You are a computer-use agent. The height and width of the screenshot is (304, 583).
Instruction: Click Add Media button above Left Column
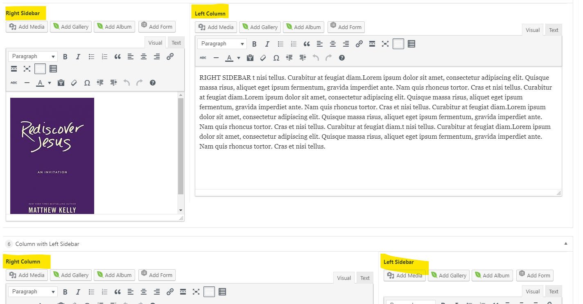click(216, 27)
